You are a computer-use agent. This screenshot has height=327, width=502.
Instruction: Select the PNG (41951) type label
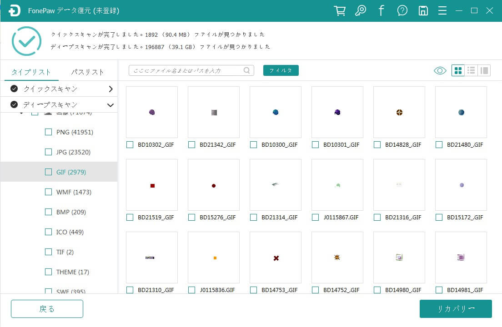tap(75, 132)
